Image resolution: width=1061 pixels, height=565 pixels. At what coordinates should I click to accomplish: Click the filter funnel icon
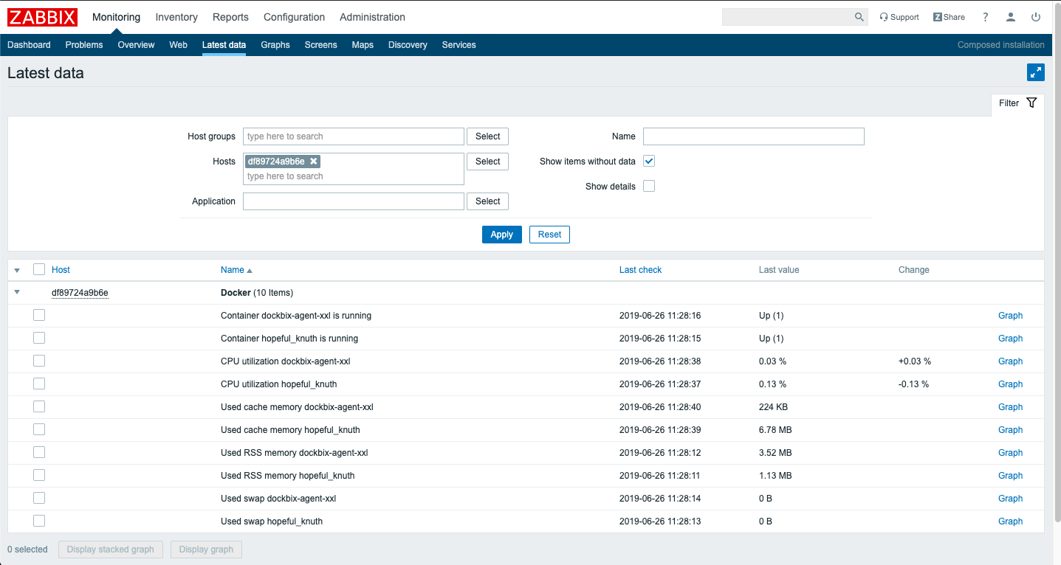point(1031,103)
